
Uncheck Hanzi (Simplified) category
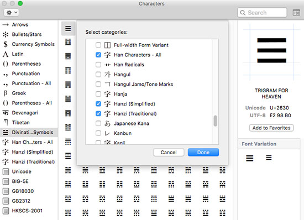click(x=98, y=104)
